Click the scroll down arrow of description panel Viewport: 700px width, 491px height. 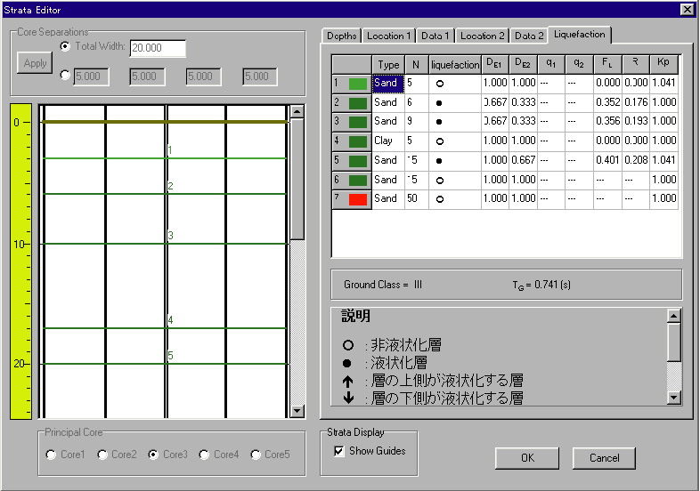tap(673, 398)
